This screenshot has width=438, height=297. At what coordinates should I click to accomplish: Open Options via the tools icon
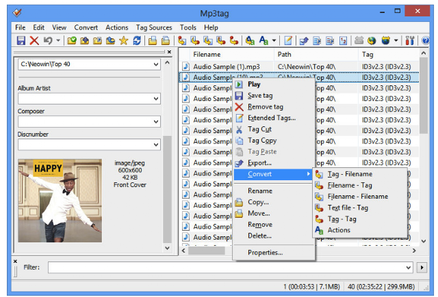click(x=410, y=41)
